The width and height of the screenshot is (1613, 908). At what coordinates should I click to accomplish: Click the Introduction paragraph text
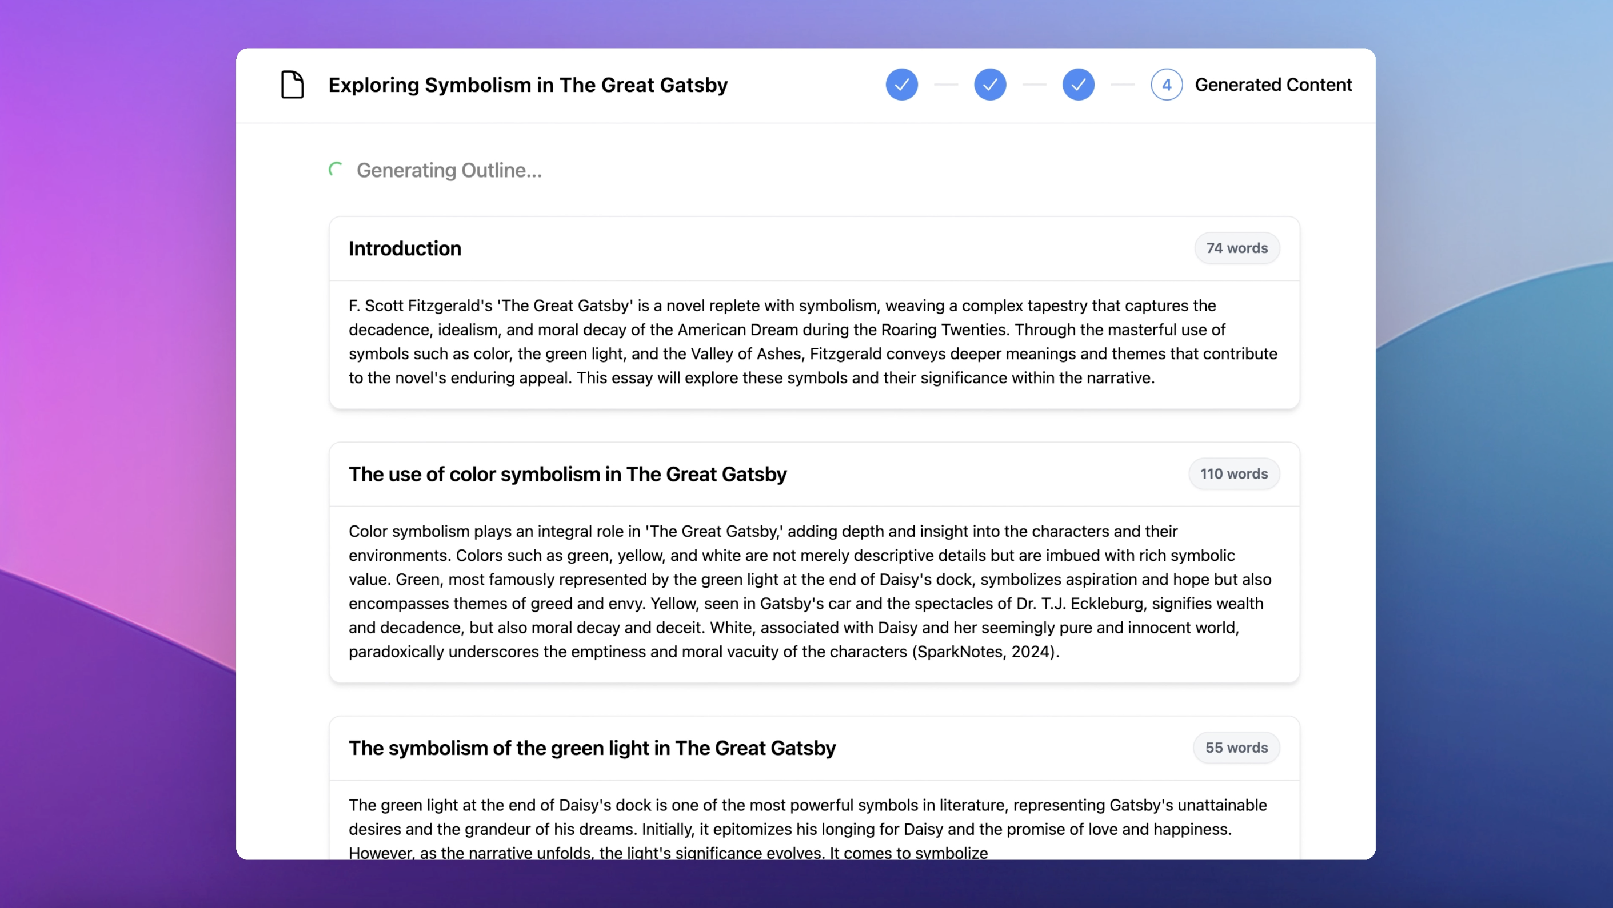point(813,341)
